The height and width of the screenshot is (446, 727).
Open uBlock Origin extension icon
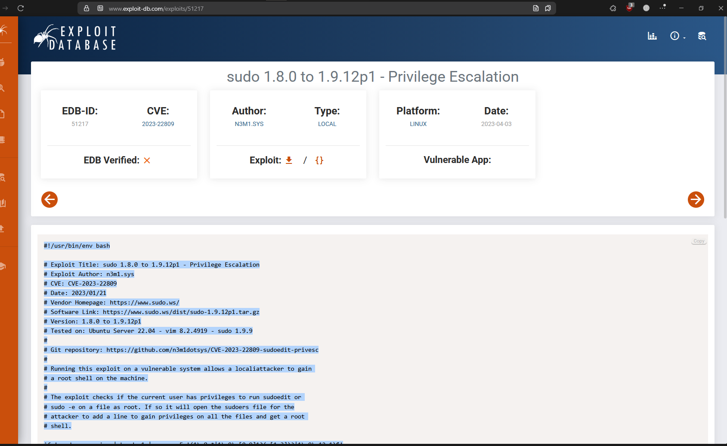[629, 8]
